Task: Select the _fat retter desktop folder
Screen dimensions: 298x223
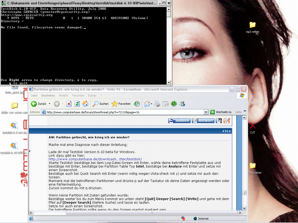Action: (x=255, y=168)
